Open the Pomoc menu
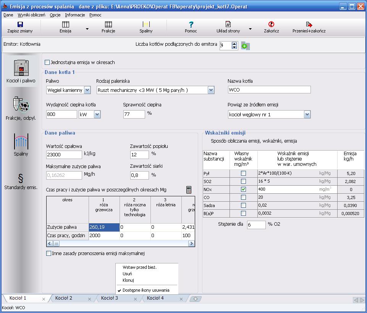Viewport: 367px width, 313px height. coord(95,15)
